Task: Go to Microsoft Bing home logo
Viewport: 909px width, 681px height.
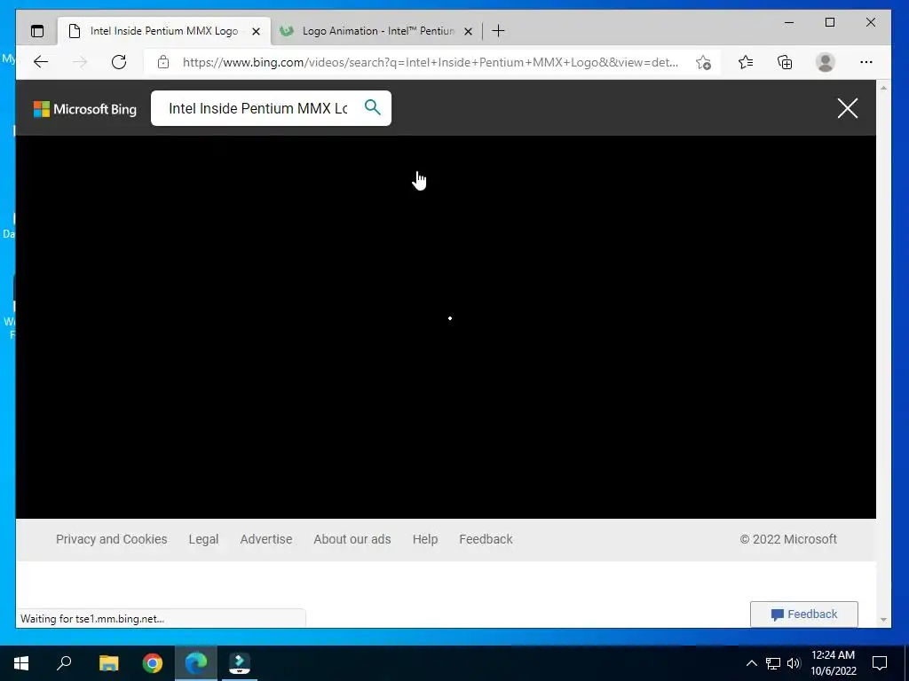Action: (x=85, y=109)
